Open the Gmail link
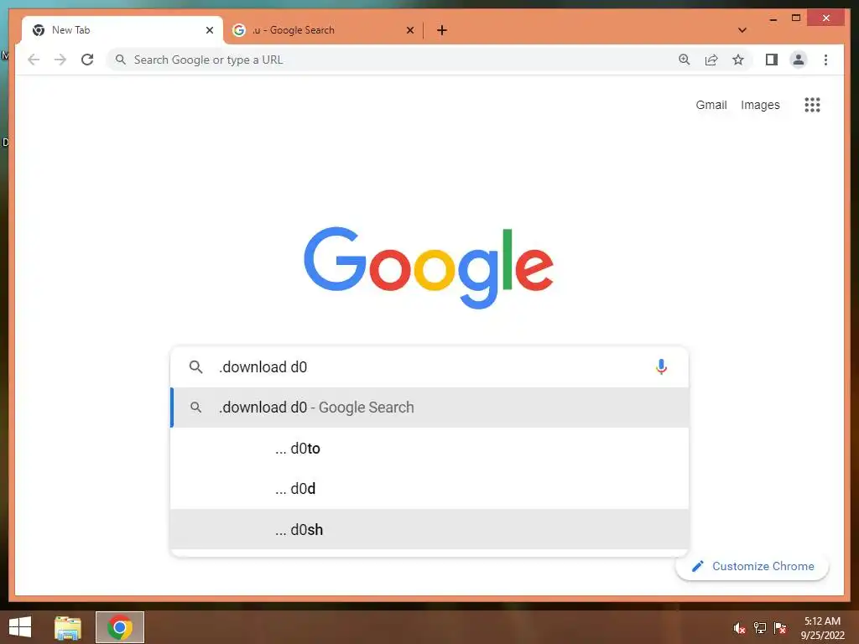This screenshot has height=644, width=859. [x=711, y=105]
